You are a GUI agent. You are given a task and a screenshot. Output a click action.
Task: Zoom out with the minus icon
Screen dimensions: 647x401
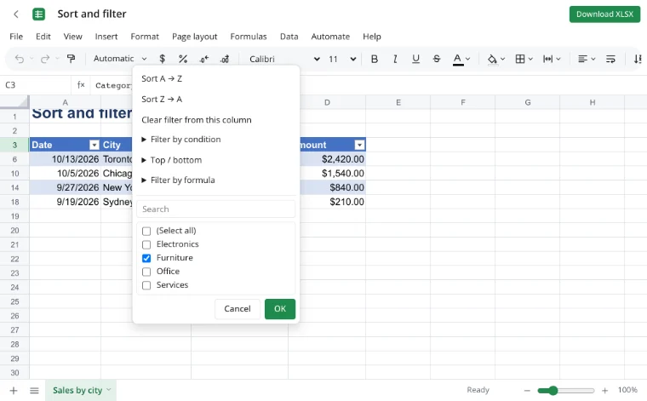pyautogui.click(x=527, y=390)
